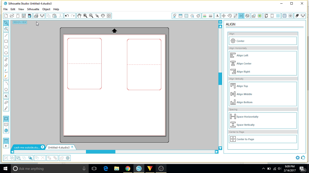Select the Rounded Rectangle tool
The image size is (309, 173).
click(6, 47)
